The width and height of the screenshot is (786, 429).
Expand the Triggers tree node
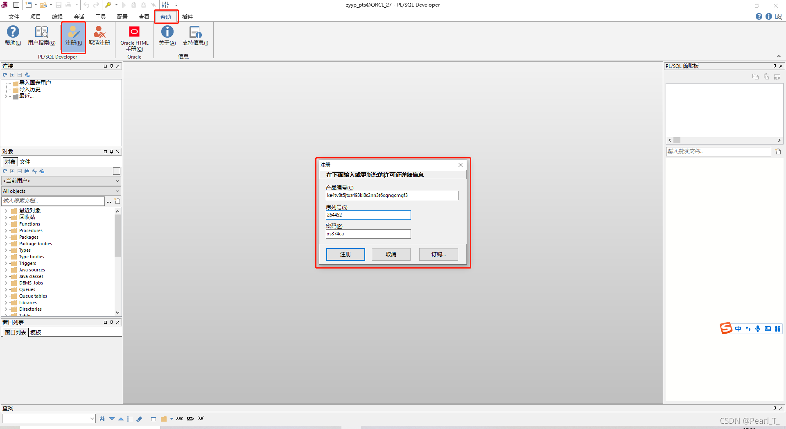click(x=6, y=264)
